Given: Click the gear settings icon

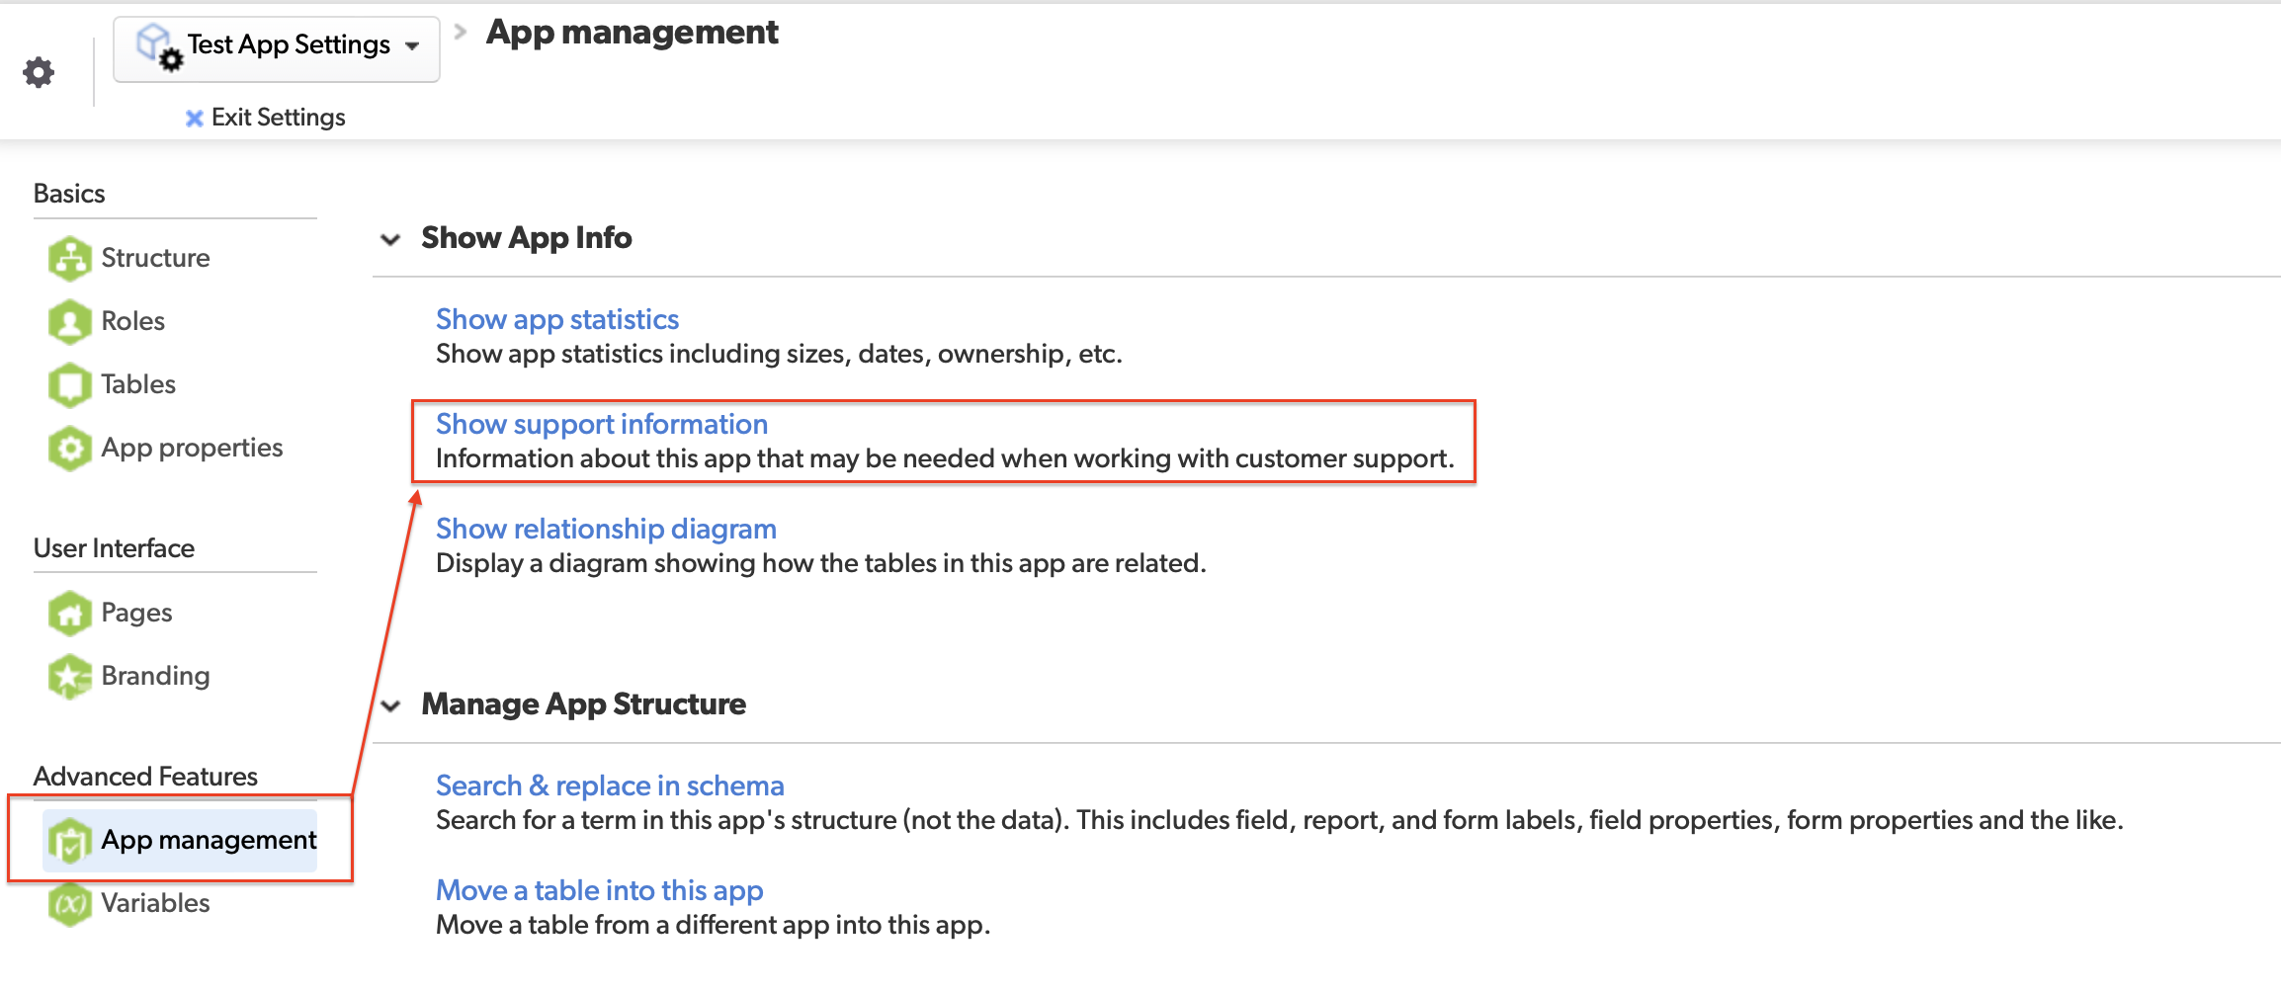Looking at the screenshot, I should click(x=39, y=72).
